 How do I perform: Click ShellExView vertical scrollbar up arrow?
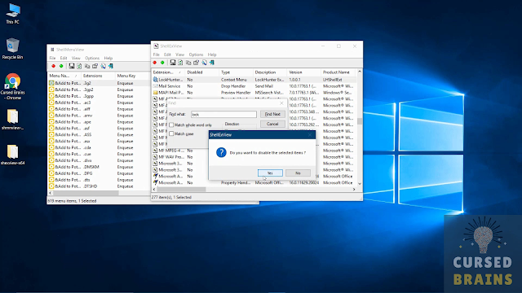click(360, 72)
